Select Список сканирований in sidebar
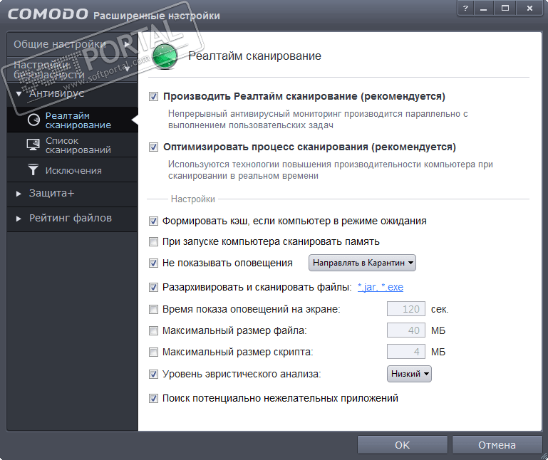Image resolution: width=548 pixels, height=460 pixels. [73, 145]
